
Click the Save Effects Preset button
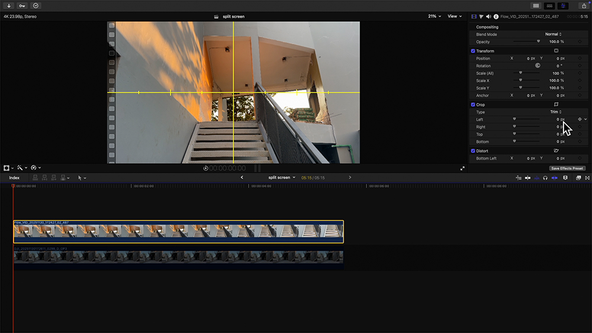pyautogui.click(x=567, y=169)
